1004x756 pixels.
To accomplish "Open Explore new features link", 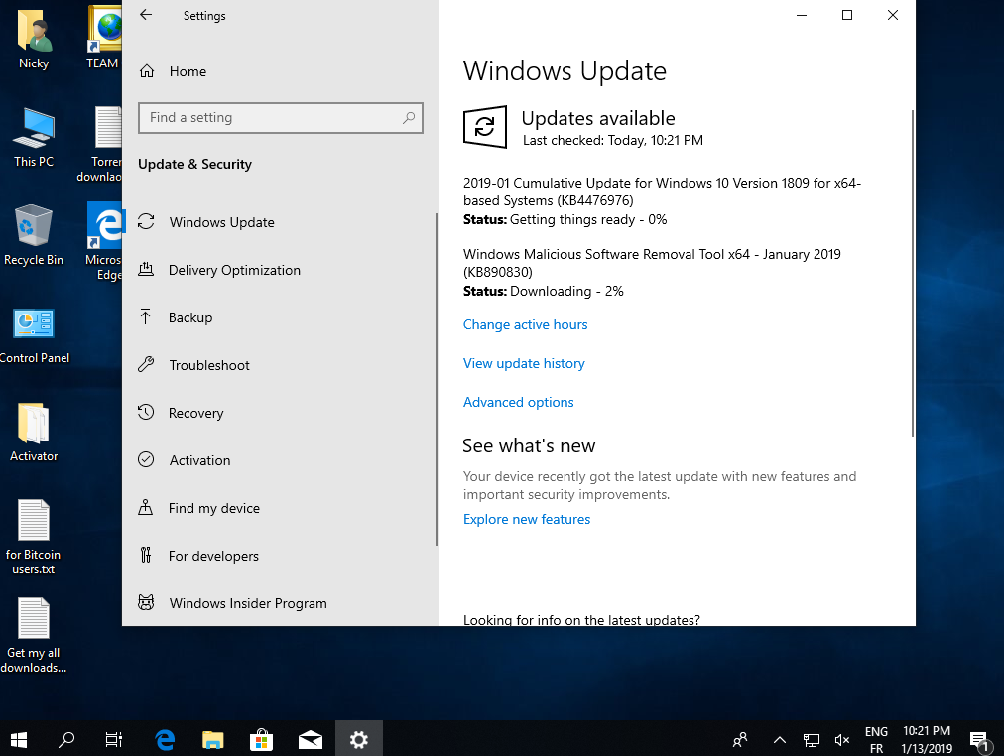I will (527, 519).
